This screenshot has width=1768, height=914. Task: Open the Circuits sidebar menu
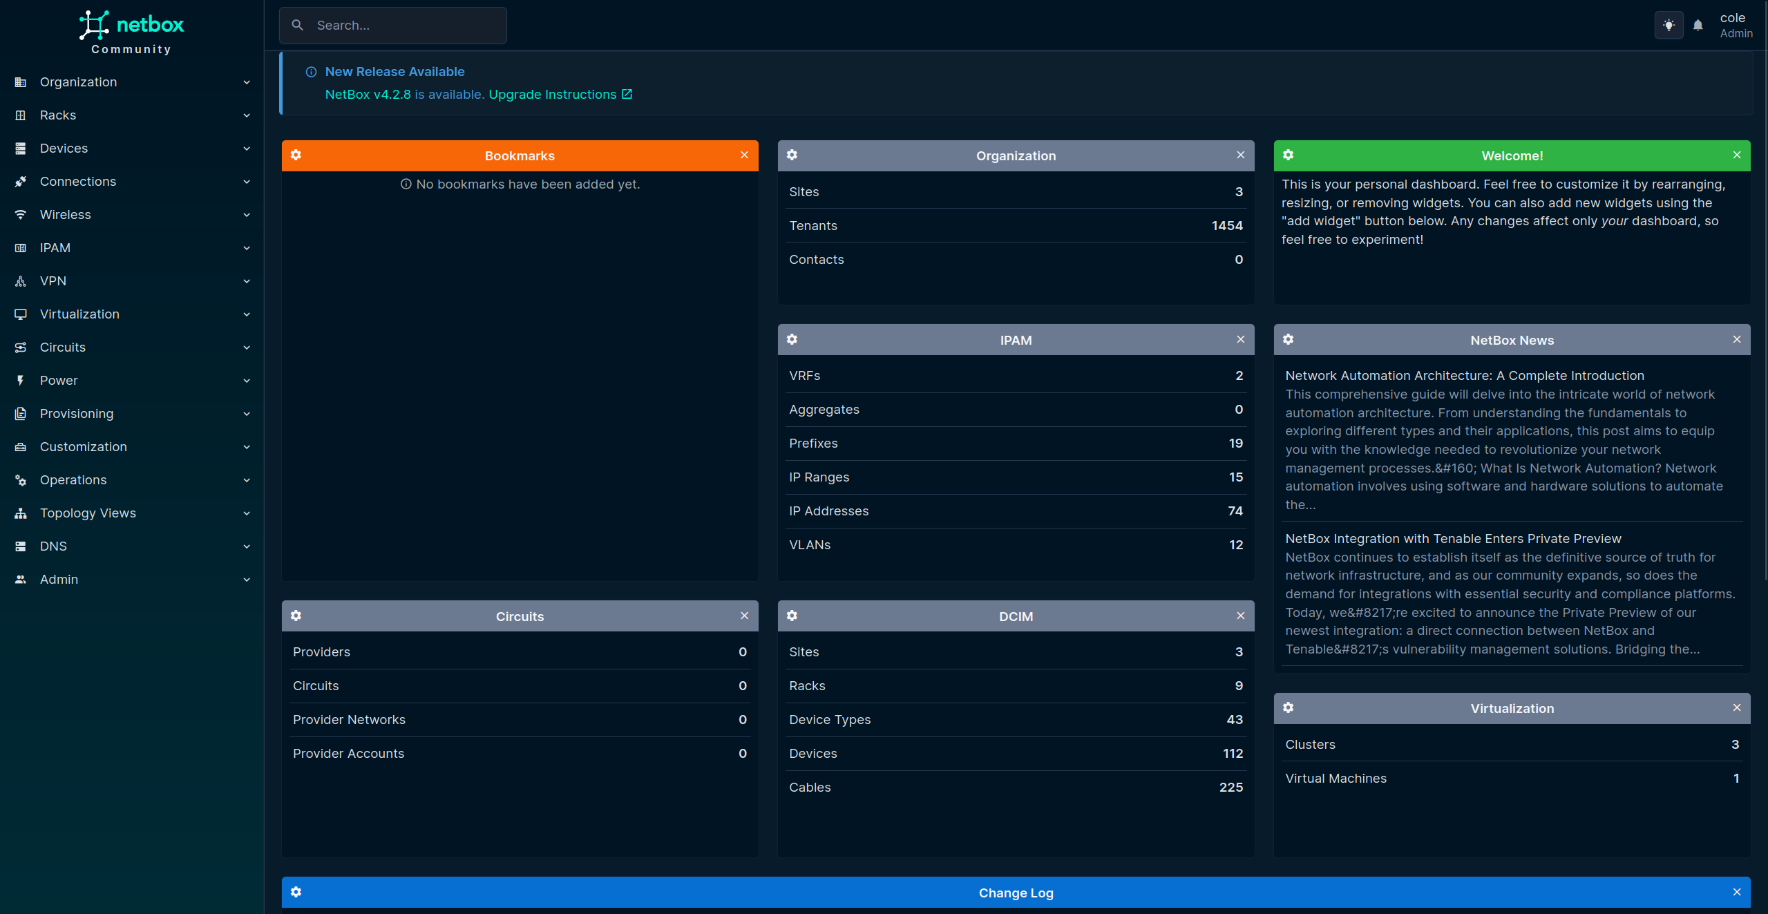coord(131,347)
